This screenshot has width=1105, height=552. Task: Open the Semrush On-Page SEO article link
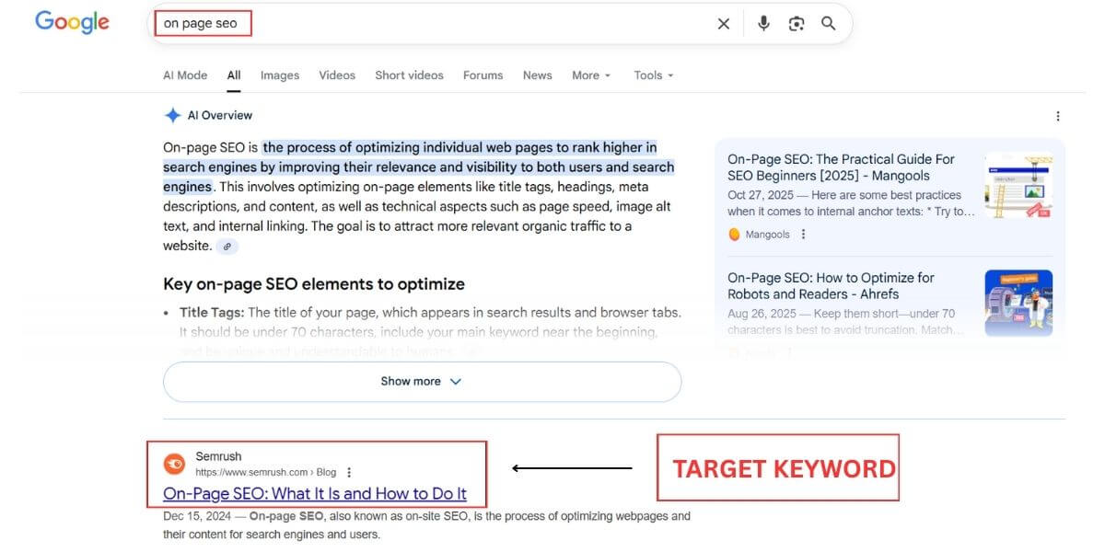313,494
